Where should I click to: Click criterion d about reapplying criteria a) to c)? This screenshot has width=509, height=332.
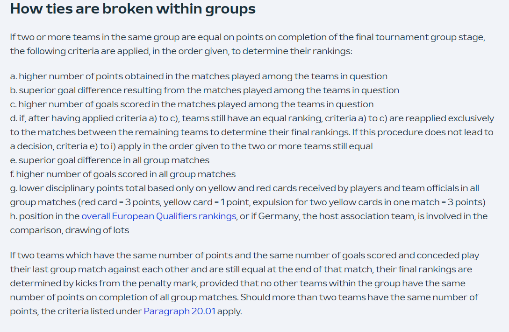(252, 132)
